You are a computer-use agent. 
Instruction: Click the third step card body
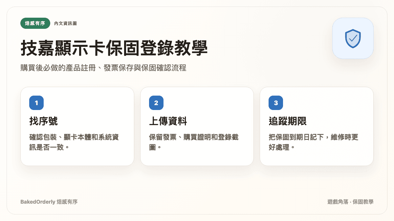point(317,126)
